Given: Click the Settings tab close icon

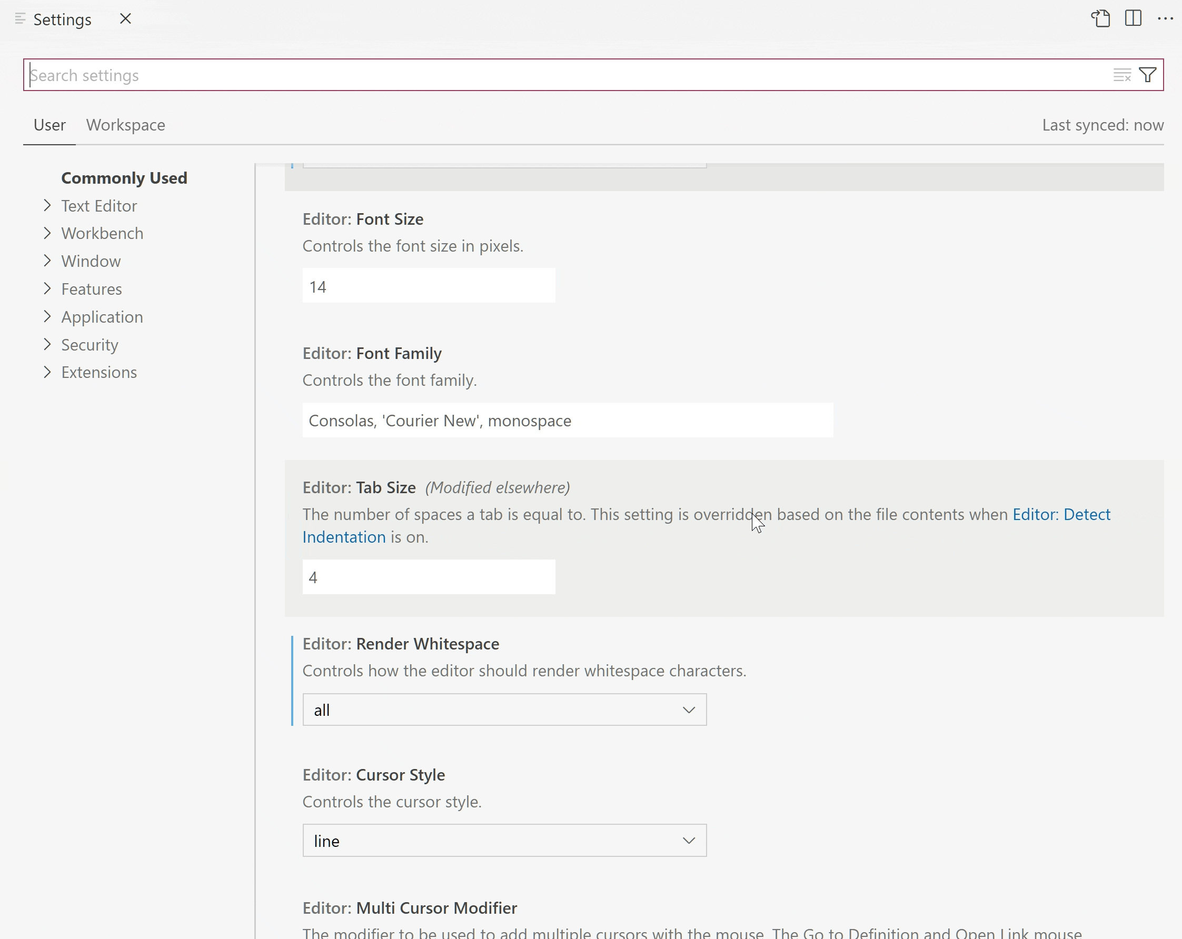Looking at the screenshot, I should [x=125, y=18].
